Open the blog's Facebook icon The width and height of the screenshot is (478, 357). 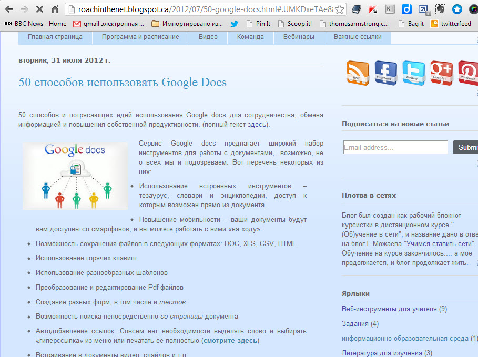coord(385,73)
